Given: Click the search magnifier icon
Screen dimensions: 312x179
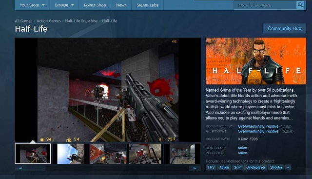Looking at the screenshot, I should click(x=300, y=4).
